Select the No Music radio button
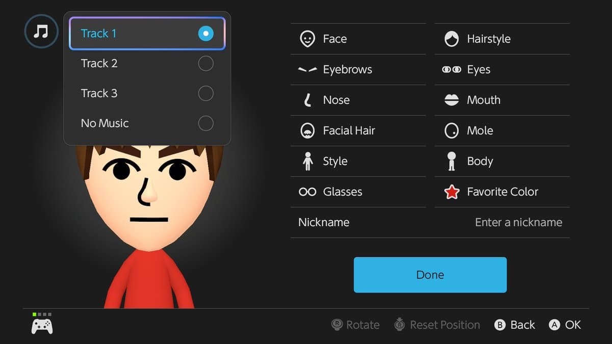The height and width of the screenshot is (344, 612). (206, 123)
